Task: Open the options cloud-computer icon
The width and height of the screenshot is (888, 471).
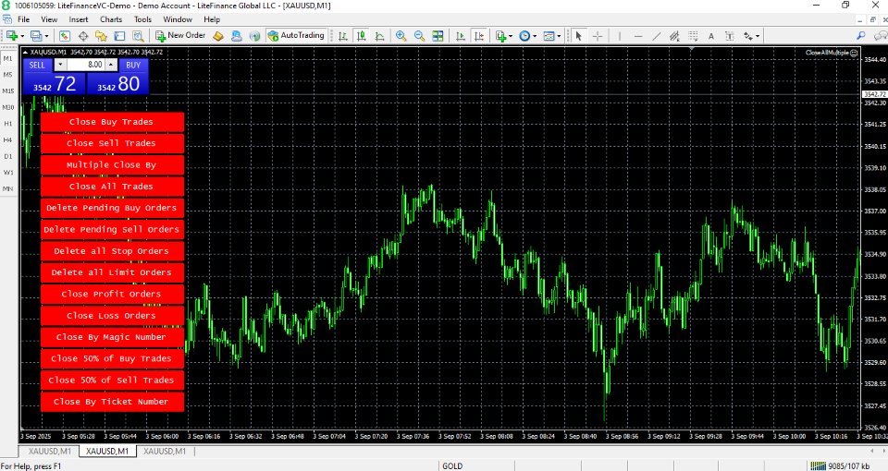Action: 237,36
